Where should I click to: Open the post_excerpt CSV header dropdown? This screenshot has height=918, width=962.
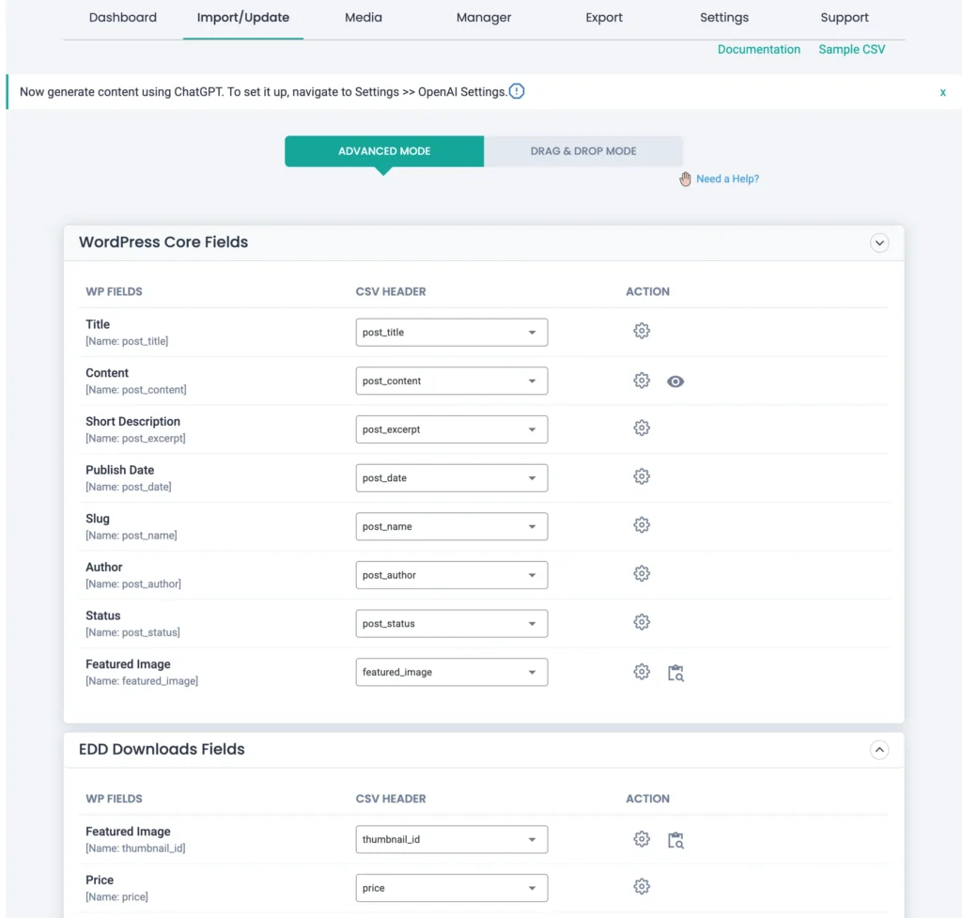point(451,428)
